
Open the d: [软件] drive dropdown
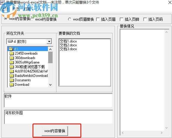[49, 42]
